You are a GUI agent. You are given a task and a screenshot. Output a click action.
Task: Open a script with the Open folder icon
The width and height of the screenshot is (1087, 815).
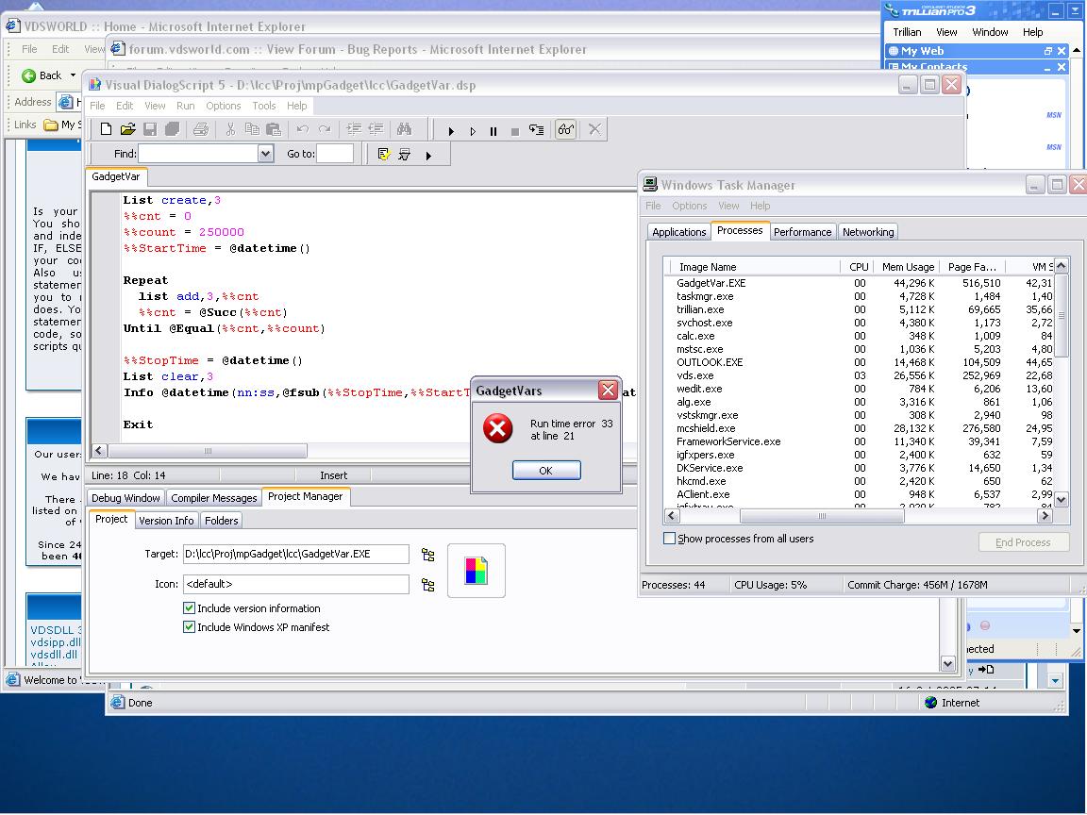coord(127,129)
